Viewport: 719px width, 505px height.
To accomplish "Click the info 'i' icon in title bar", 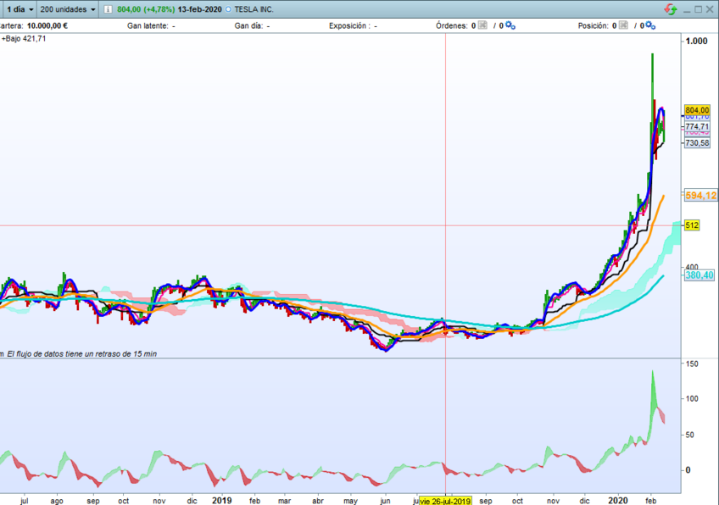I will click(108, 9).
